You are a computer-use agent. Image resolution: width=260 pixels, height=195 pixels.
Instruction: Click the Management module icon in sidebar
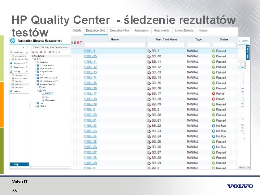coord(11,63)
